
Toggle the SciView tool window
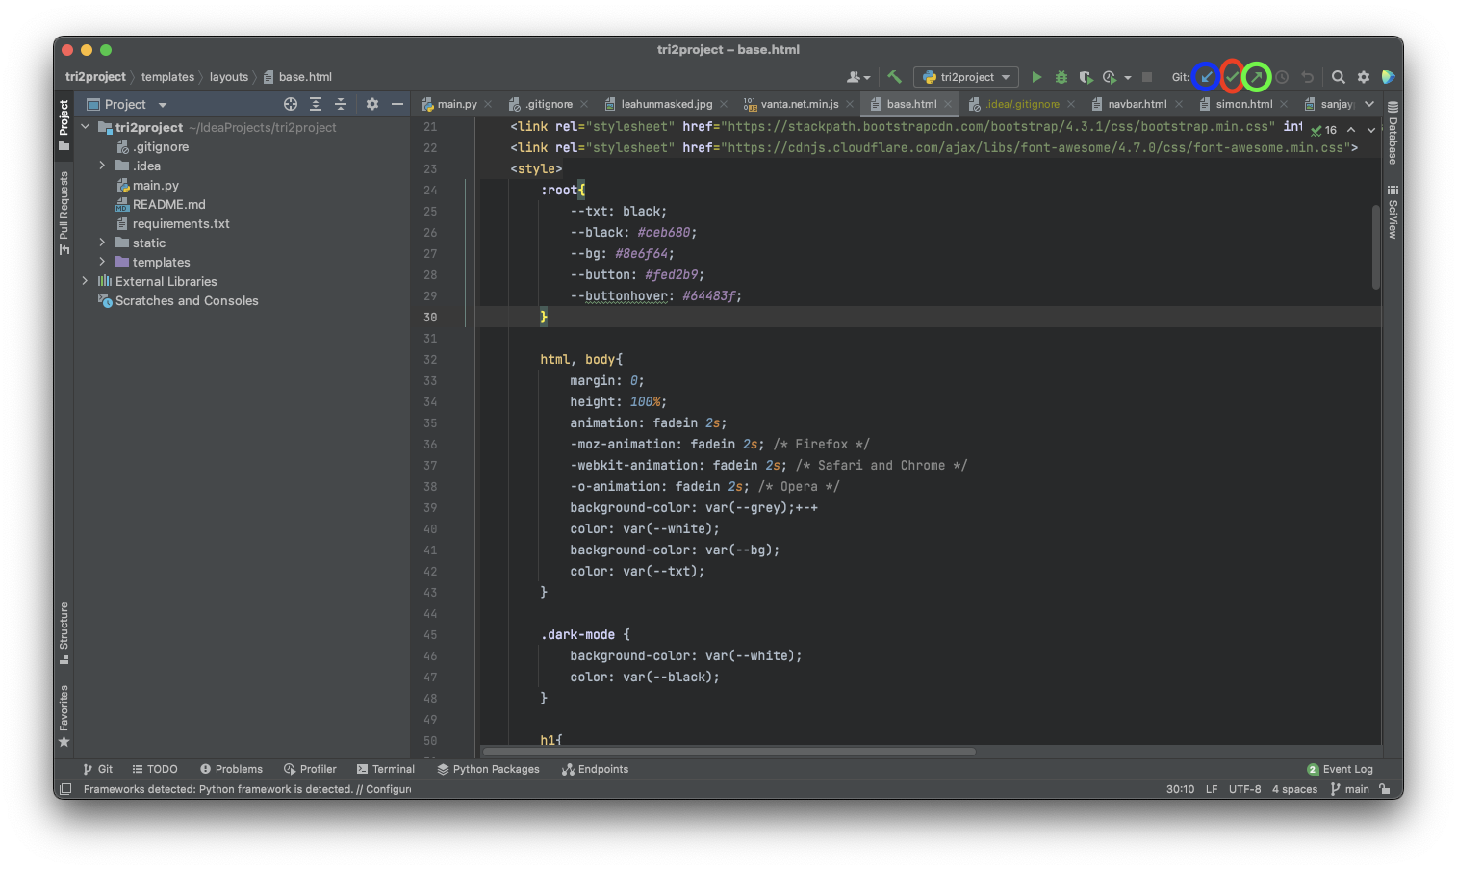[x=1393, y=212]
